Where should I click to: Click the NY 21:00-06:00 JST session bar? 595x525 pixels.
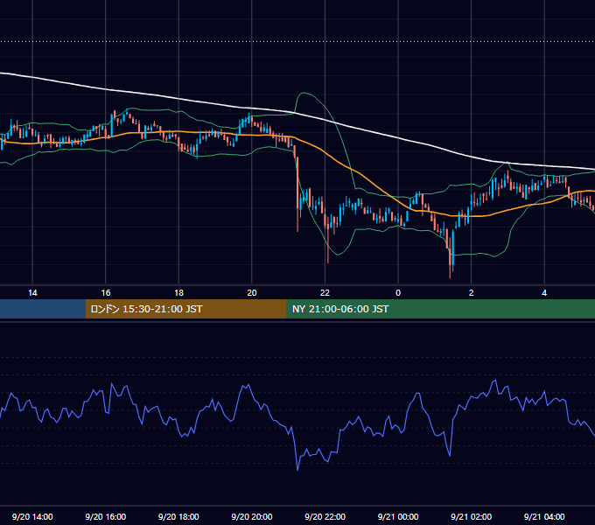coord(441,309)
